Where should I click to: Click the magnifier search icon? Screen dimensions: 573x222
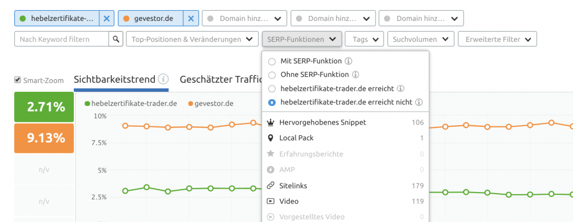pos(116,39)
